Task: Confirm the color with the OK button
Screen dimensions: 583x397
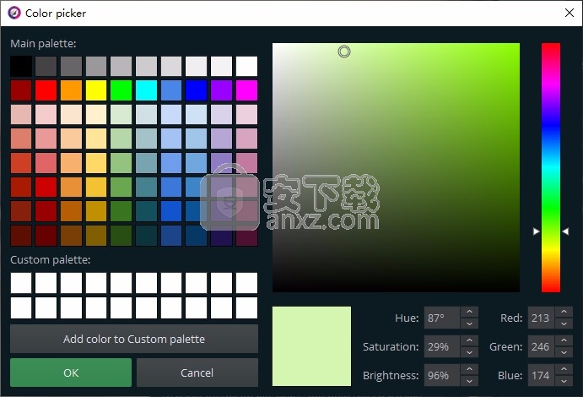Action: coord(71,373)
